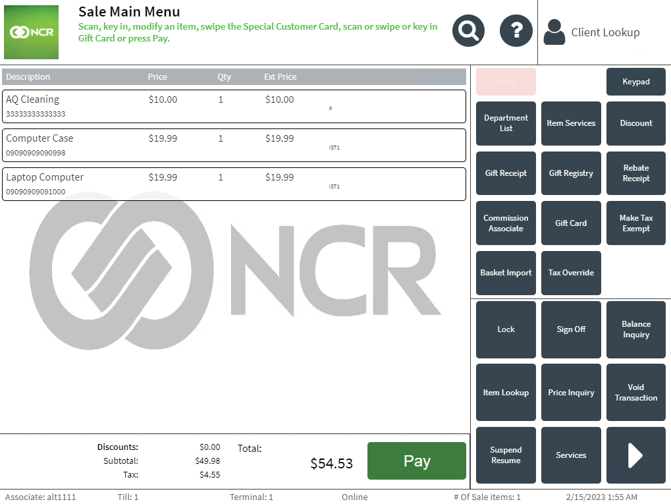Click the Gift Card button
671x504 pixels.
571,223
